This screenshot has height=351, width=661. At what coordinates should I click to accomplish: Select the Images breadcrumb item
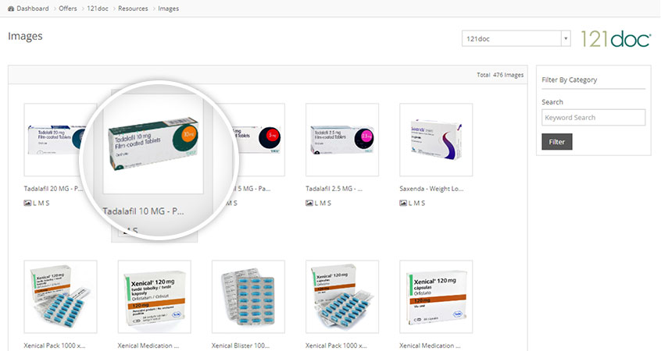168,9
